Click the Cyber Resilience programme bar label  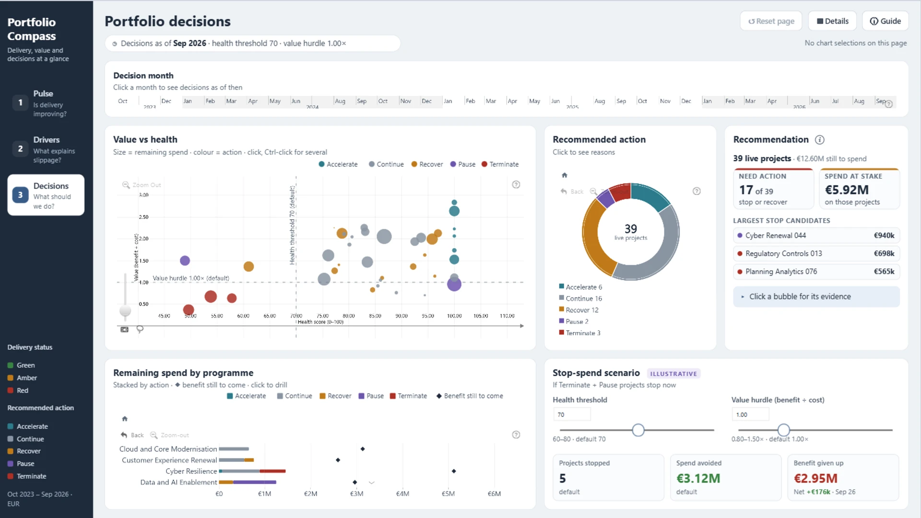(191, 471)
